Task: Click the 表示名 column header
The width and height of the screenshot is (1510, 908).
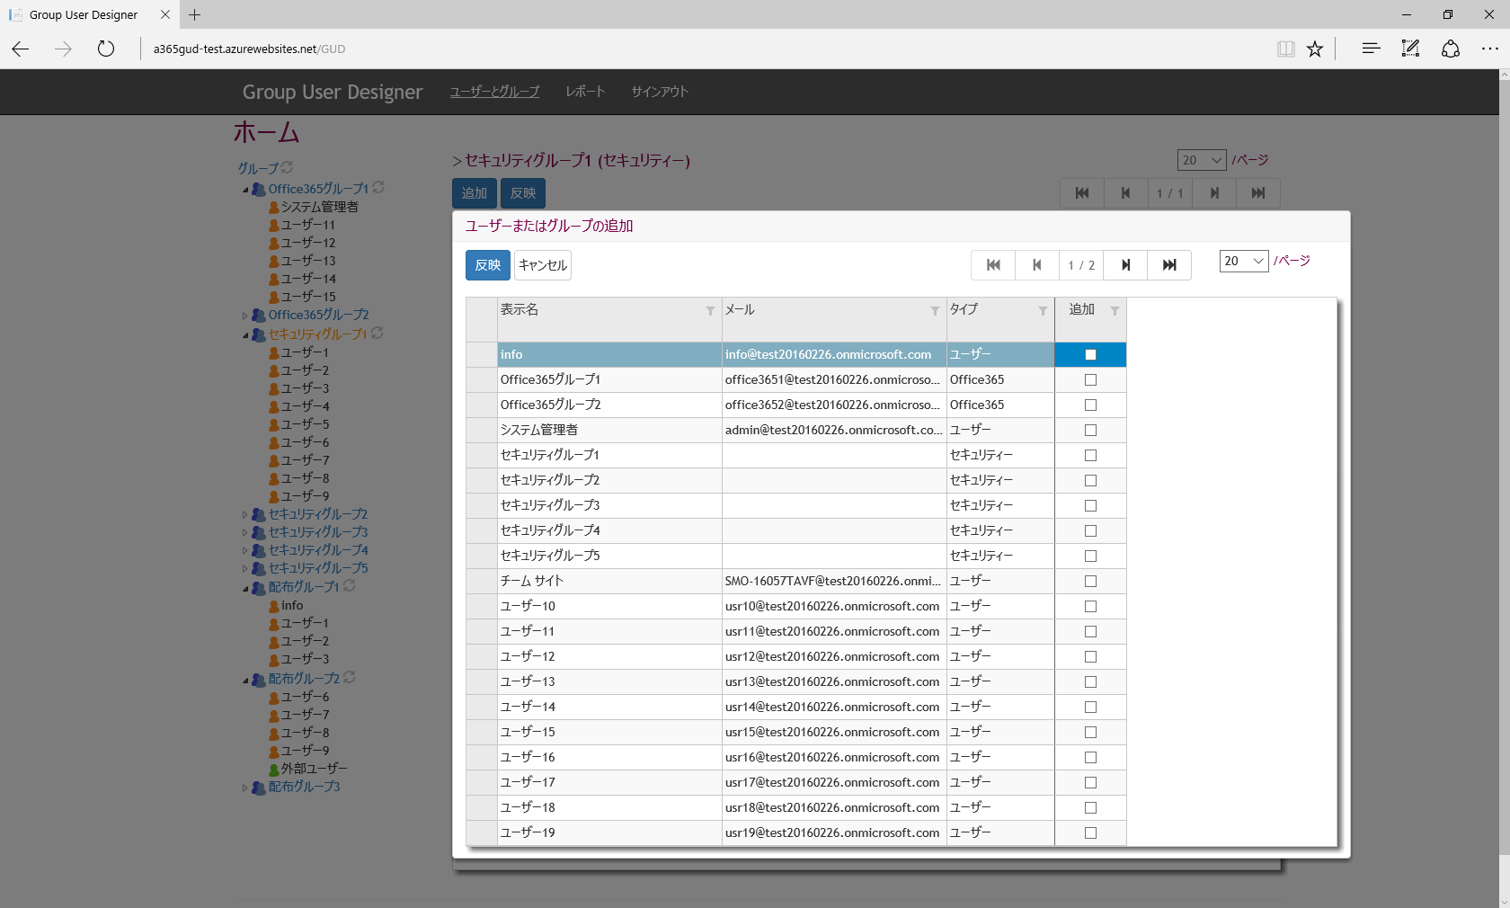Action: tap(609, 319)
